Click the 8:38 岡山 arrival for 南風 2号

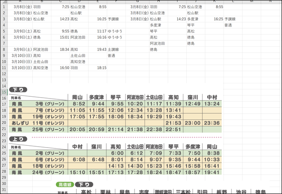coord(213,153)
